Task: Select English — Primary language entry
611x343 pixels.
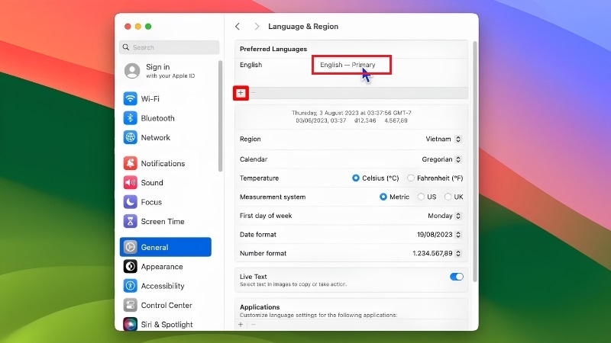Action: click(x=348, y=65)
